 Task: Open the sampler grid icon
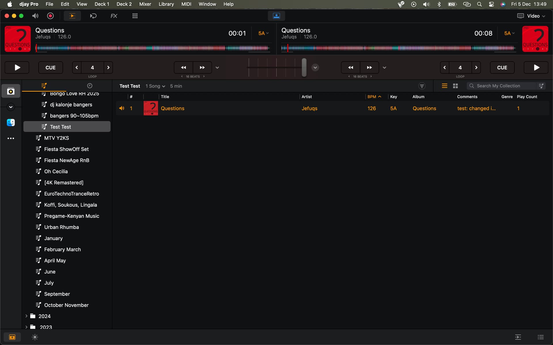click(135, 16)
